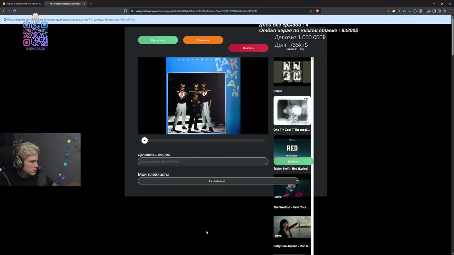Image resolution: width=454 pixels, height=255 pixels.
Task: Mute audio icon on donatepay tab
Action: [51, 4]
